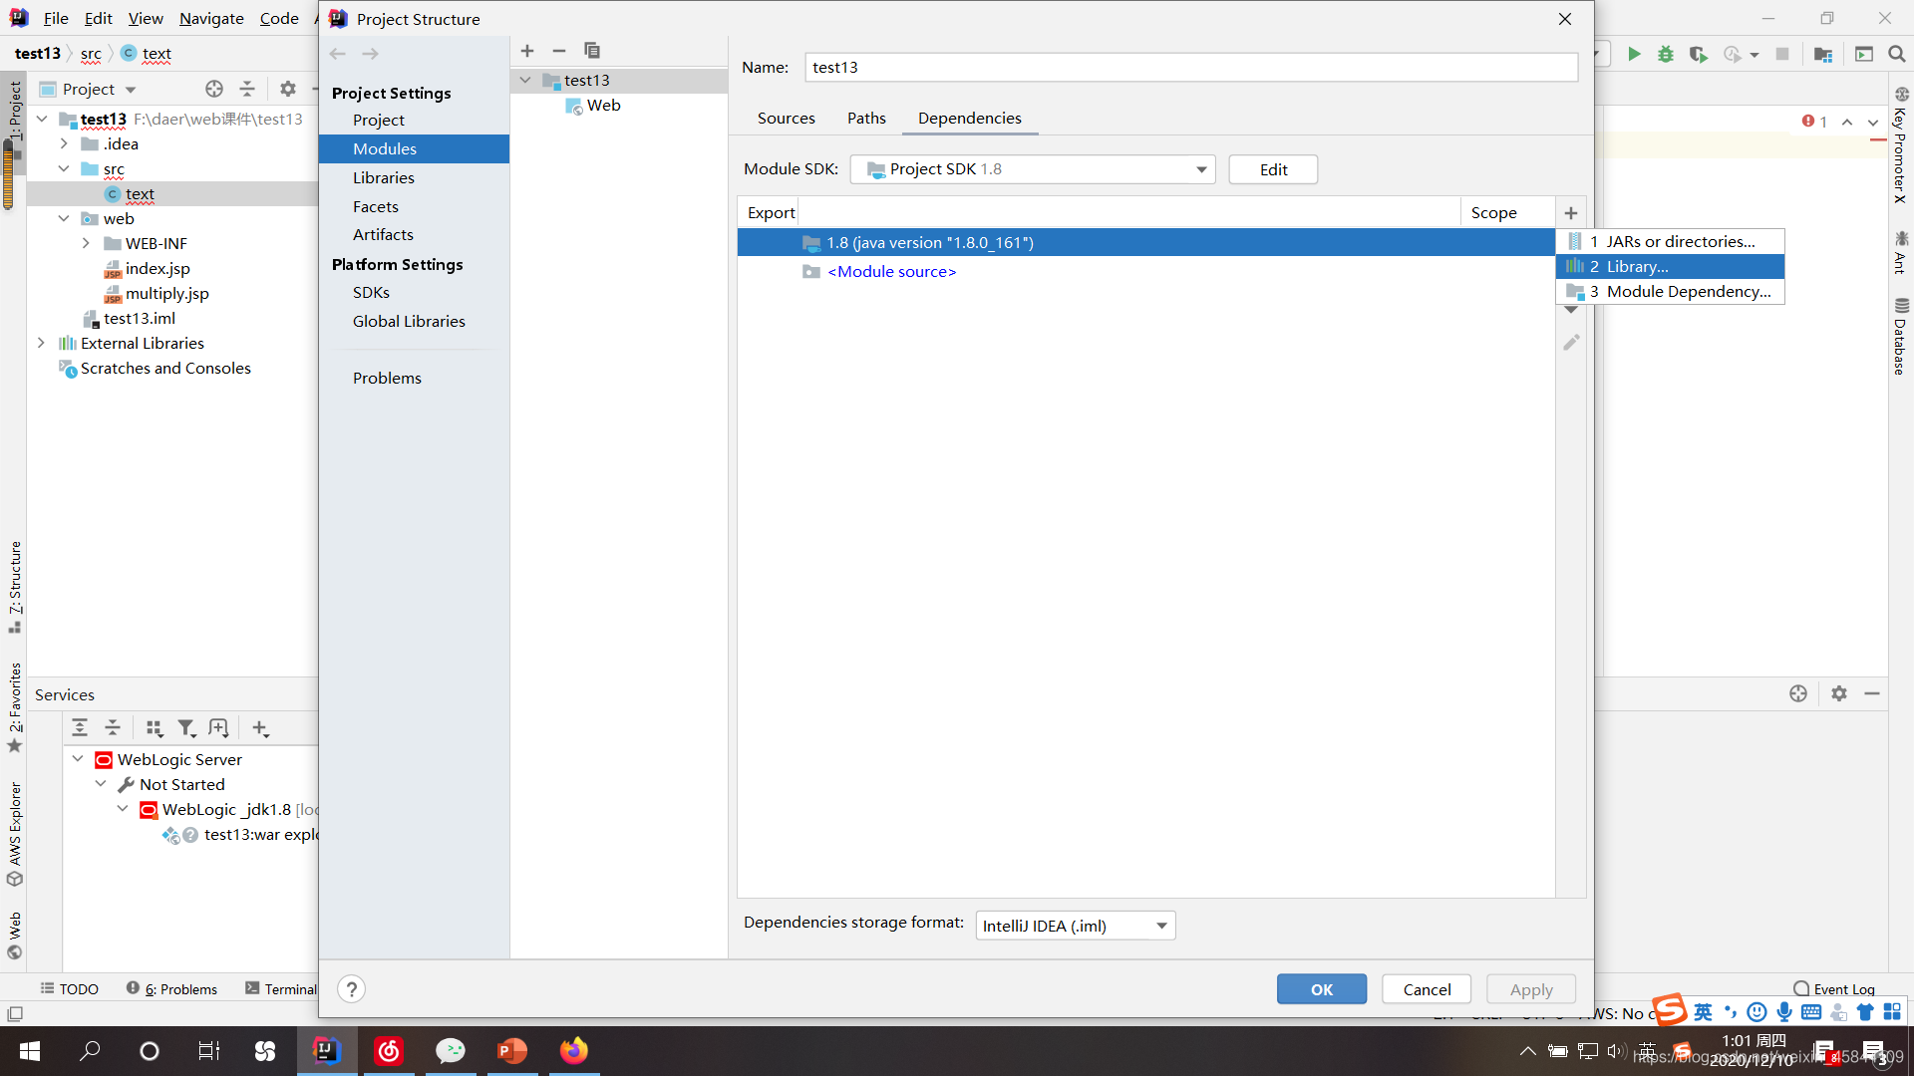Select test13.iml file in tree
Viewport: 1914px width, 1076px height.
(x=139, y=319)
